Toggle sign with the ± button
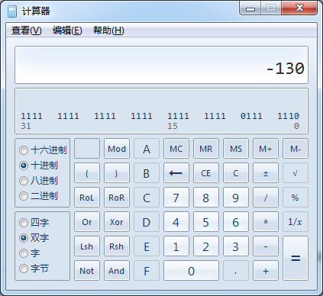Image resolution: width=323 pixels, height=296 pixels. coord(266,173)
